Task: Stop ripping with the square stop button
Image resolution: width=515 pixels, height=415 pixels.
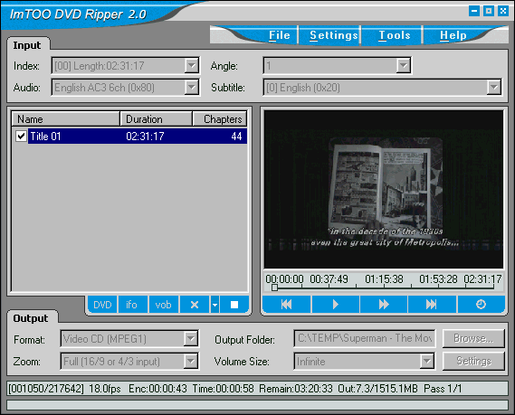Action: point(234,305)
